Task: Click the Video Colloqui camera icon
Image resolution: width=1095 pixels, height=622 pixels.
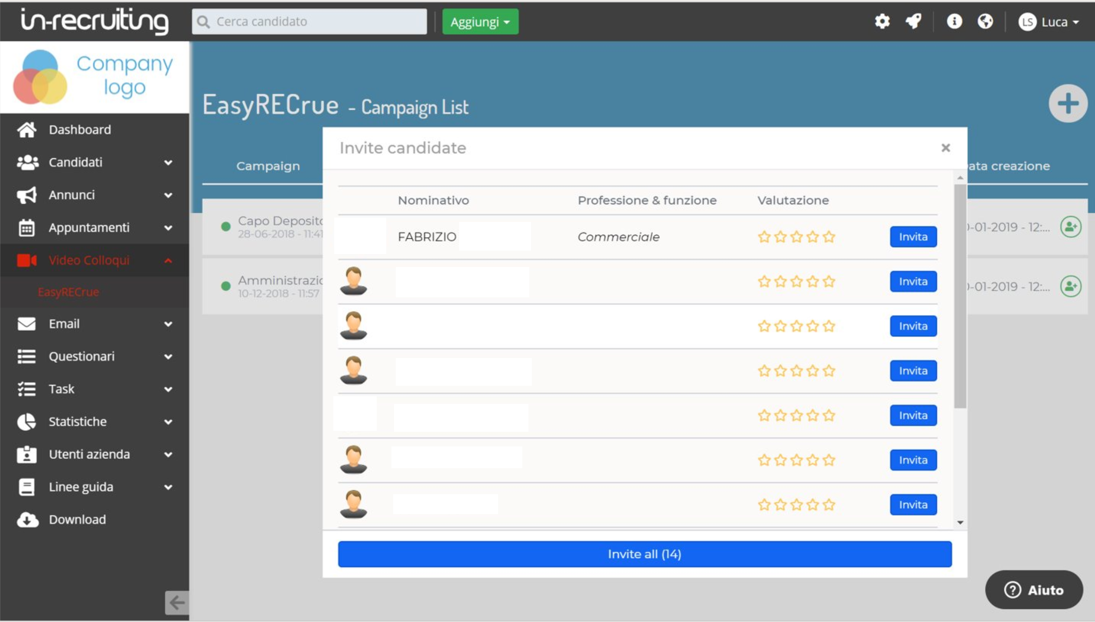Action: 27,260
